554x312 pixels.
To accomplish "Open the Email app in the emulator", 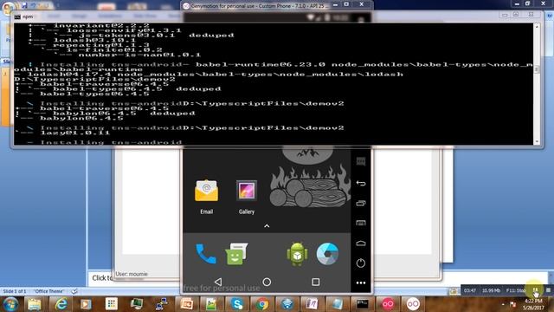I will point(206,191).
